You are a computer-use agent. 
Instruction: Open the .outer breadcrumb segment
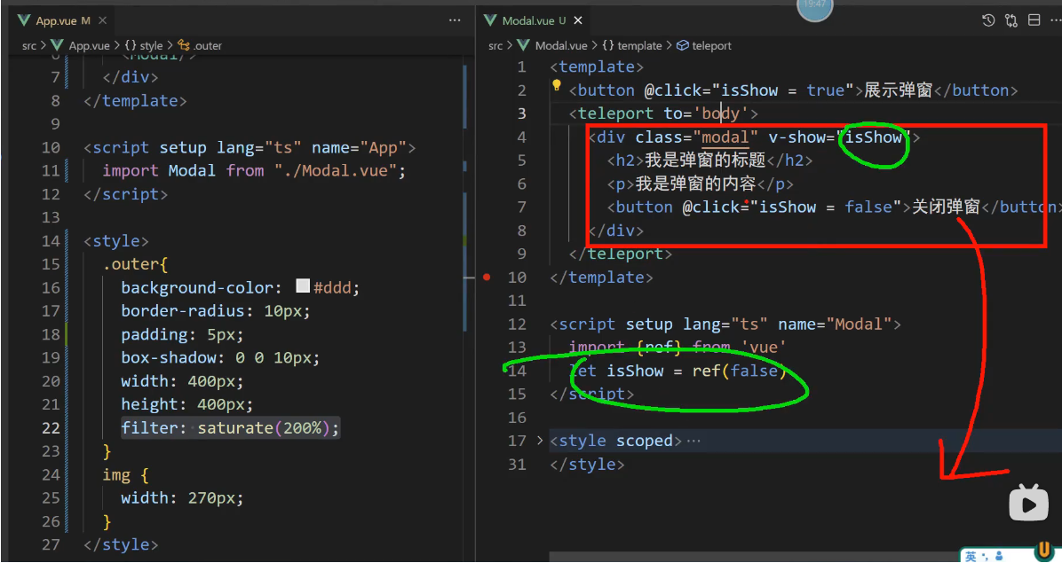200,45
